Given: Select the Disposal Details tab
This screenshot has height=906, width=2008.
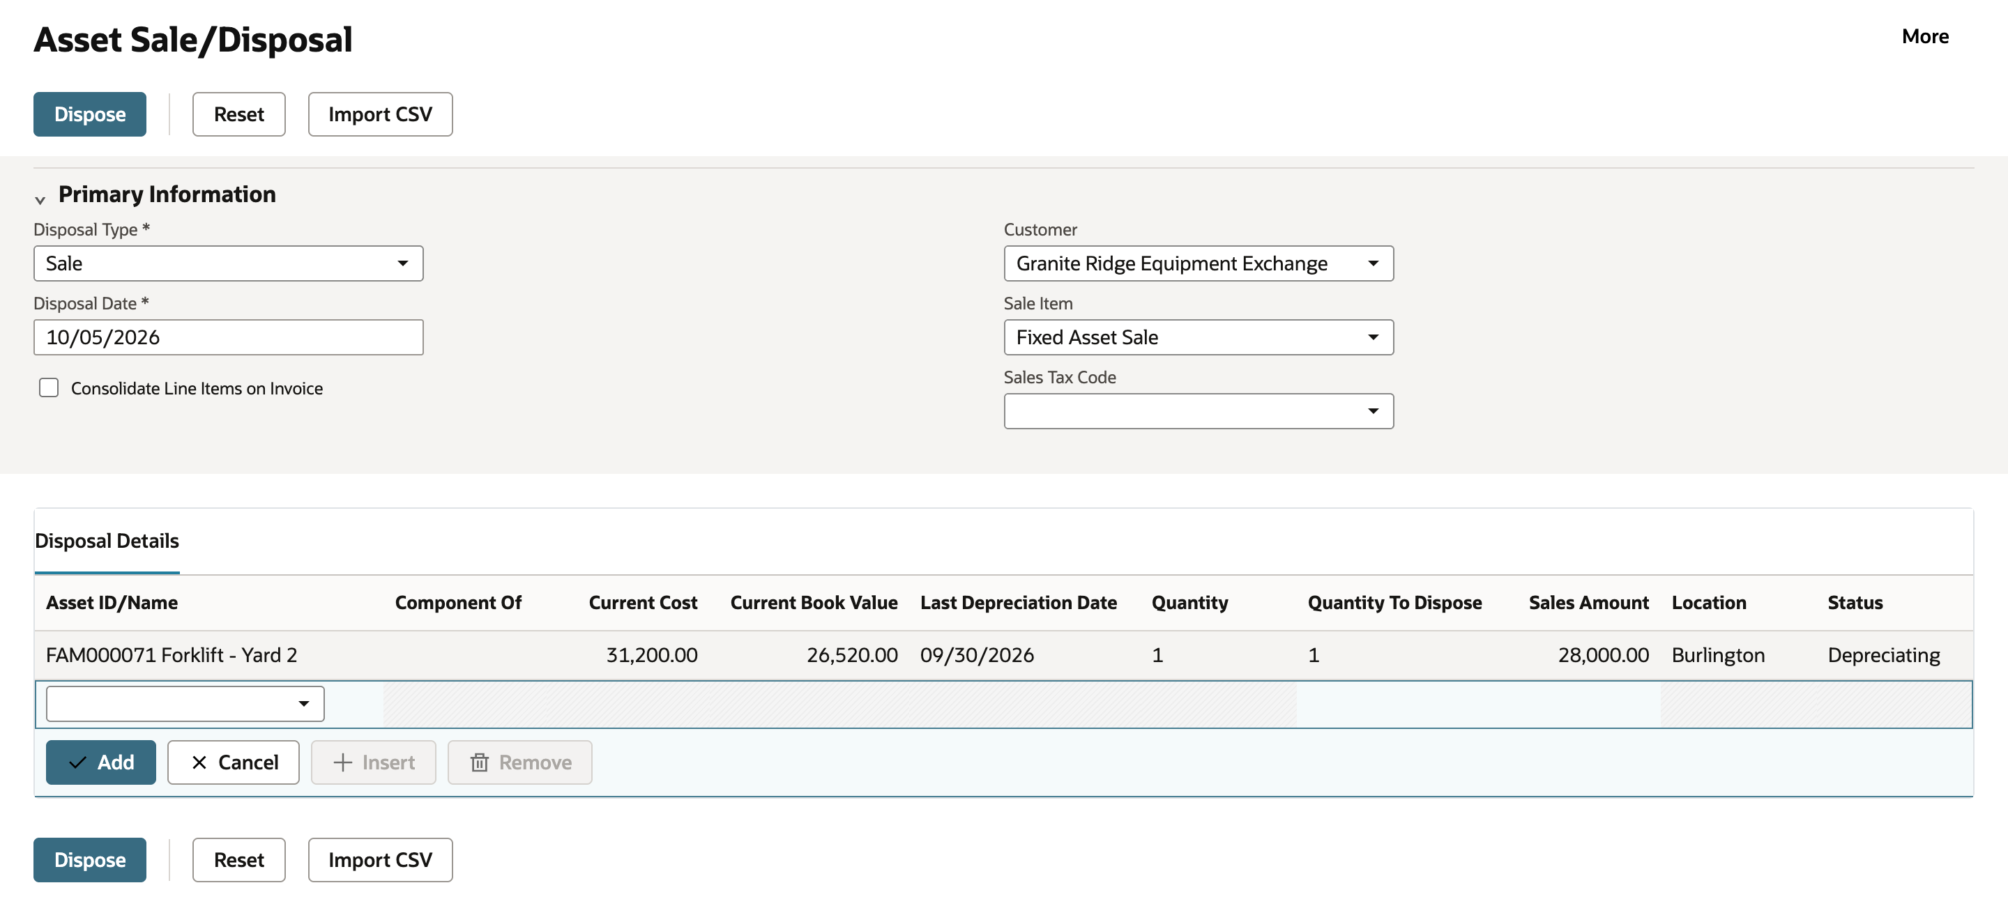Looking at the screenshot, I should click(107, 541).
